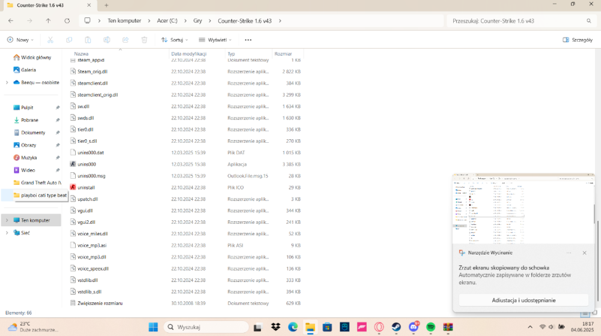Open Task View from taskbar
Viewport: 601px width, 336px height.
[258, 327]
